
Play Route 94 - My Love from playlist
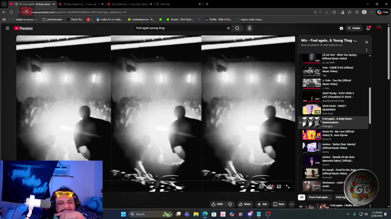[333, 135]
